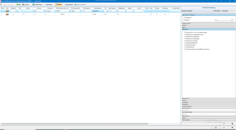Confirm rights panel with green checkmark
Viewport: 236px width, 130px height.
coord(224,124)
